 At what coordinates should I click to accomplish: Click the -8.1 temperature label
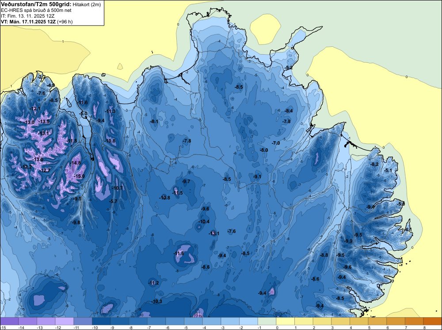click(154, 121)
